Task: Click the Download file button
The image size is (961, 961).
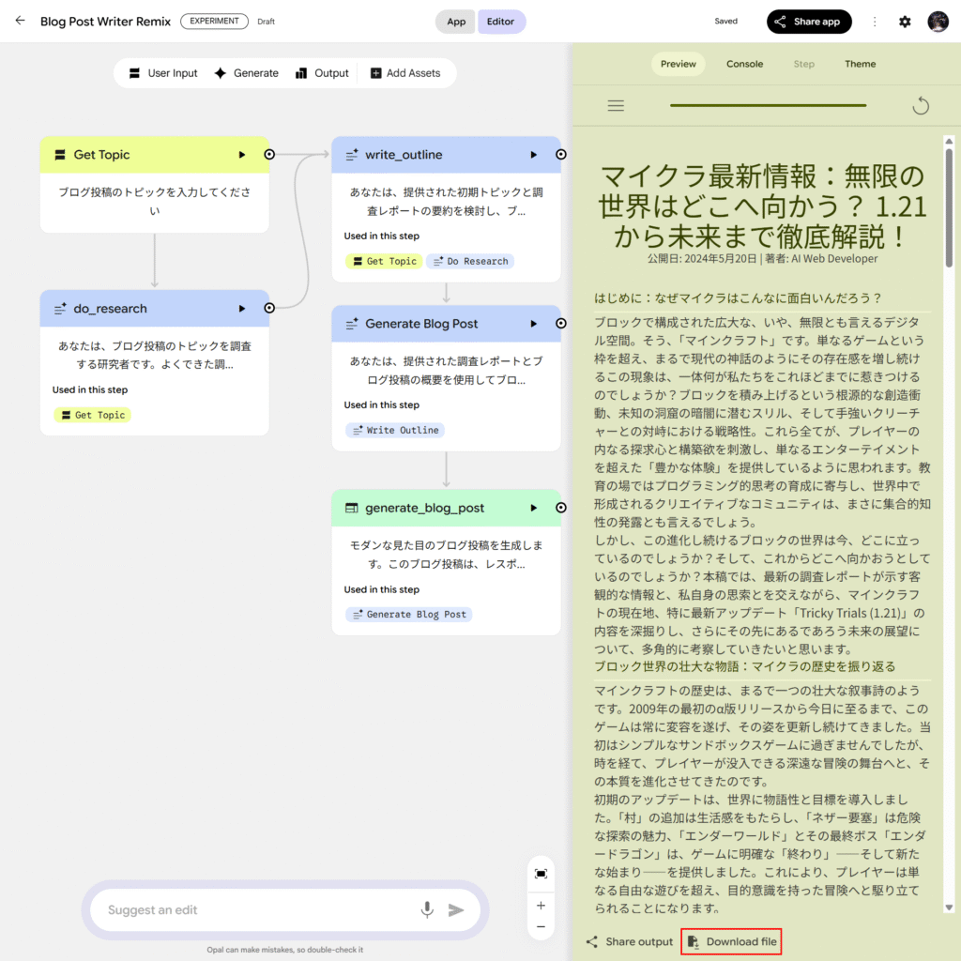Action: coord(731,941)
